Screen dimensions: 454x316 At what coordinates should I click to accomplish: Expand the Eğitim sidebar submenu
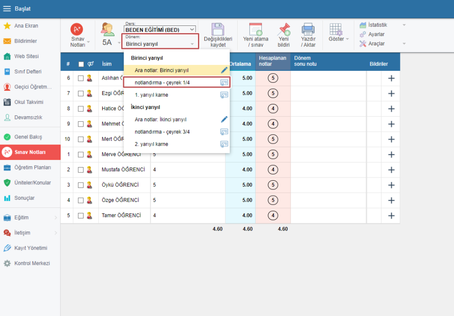click(56, 217)
